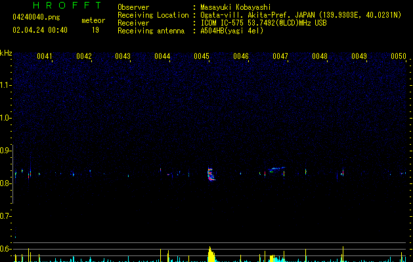Click the Ogata-vill. Akita-Pref. JAPAN location value
Screen dimensions: 413x262
click(x=301, y=15)
